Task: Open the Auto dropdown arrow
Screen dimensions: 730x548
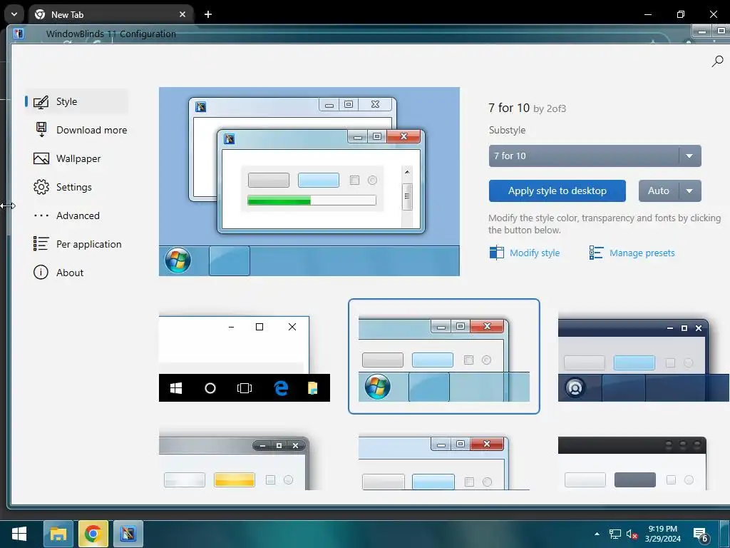Action: 690,191
